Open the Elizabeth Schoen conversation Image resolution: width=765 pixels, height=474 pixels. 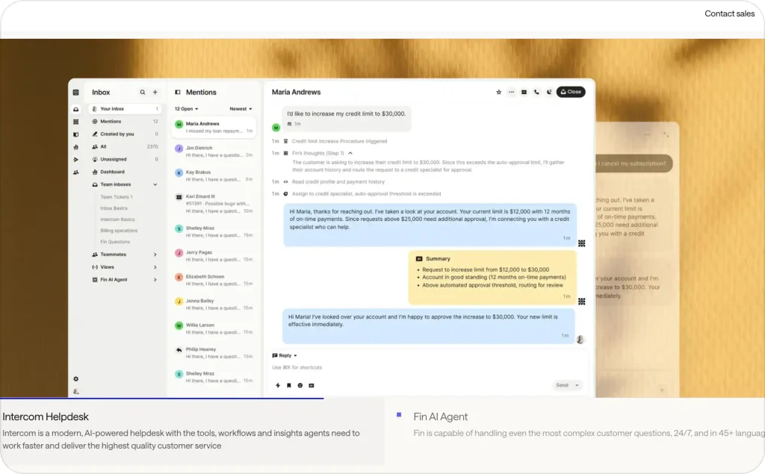[214, 281]
